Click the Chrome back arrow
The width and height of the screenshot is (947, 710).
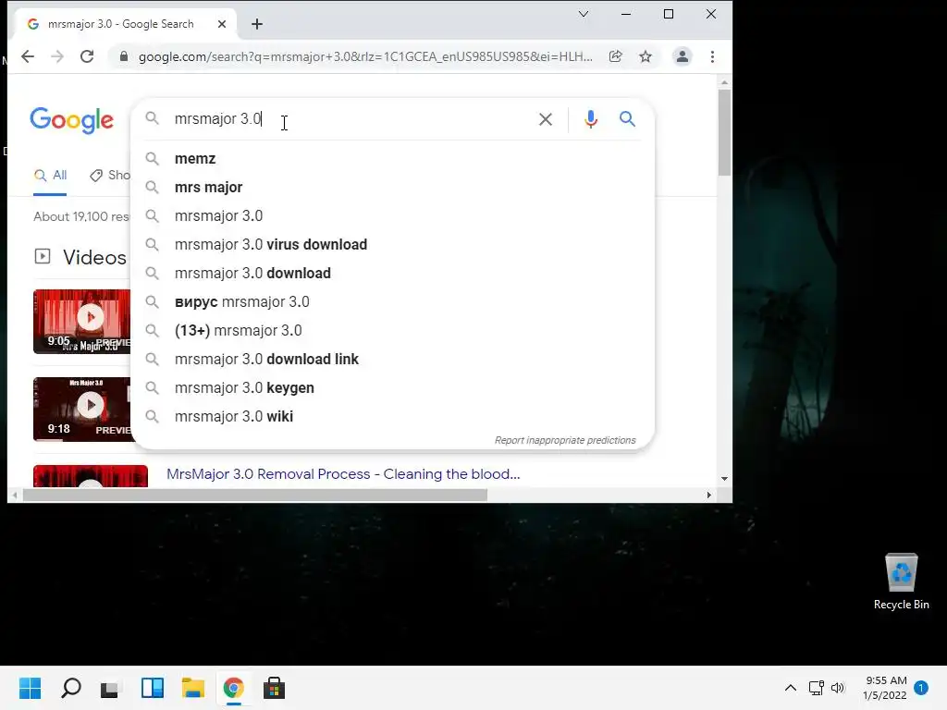(28, 56)
